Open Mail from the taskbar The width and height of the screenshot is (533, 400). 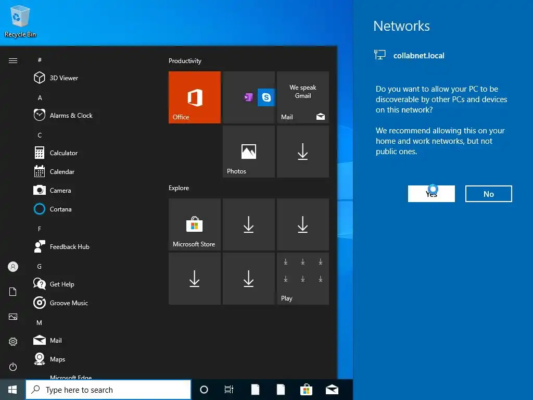tap(332, 390)
